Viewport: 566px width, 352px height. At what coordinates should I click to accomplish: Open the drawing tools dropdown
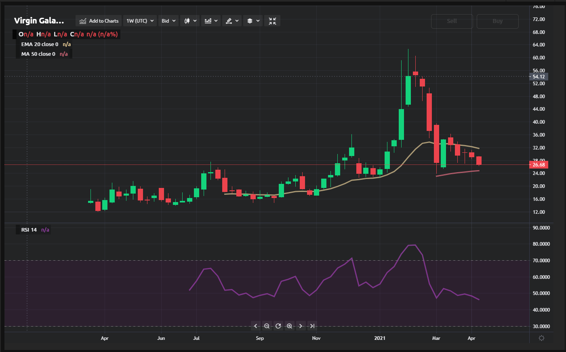232,21
